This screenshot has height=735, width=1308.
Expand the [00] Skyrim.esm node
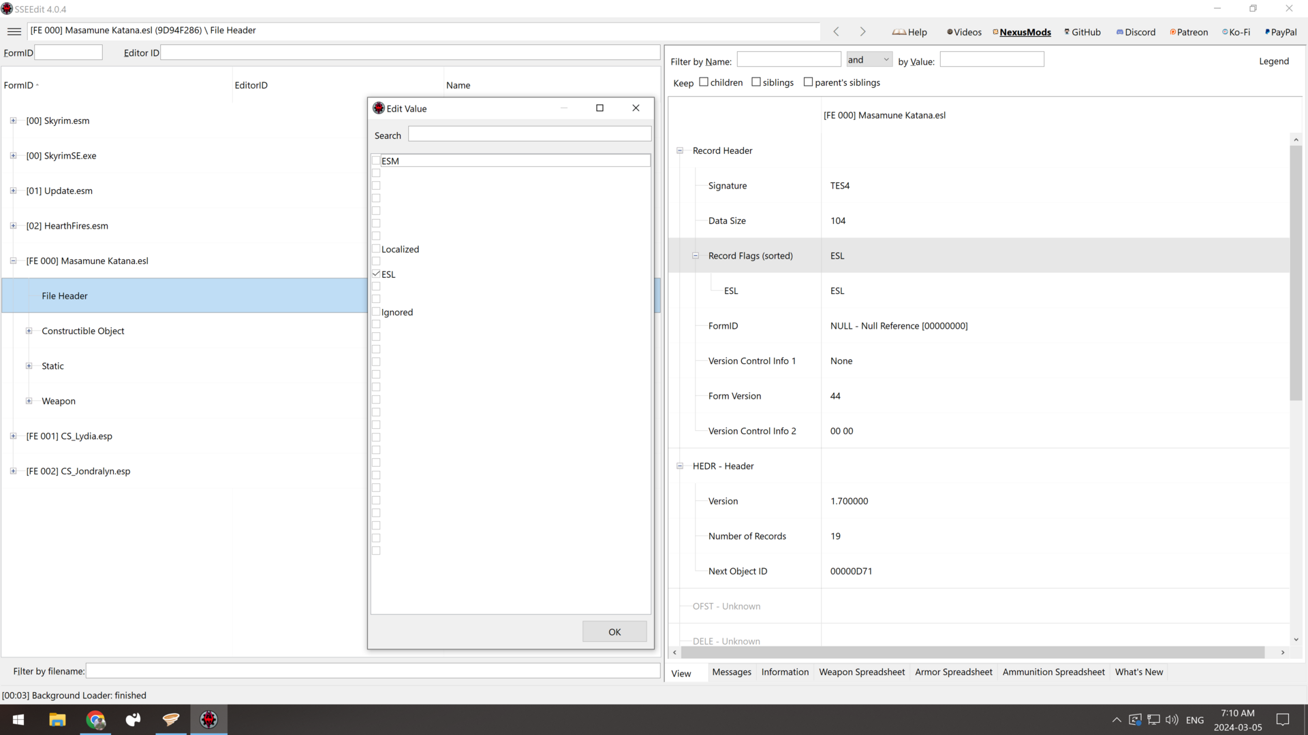point(13,120)
